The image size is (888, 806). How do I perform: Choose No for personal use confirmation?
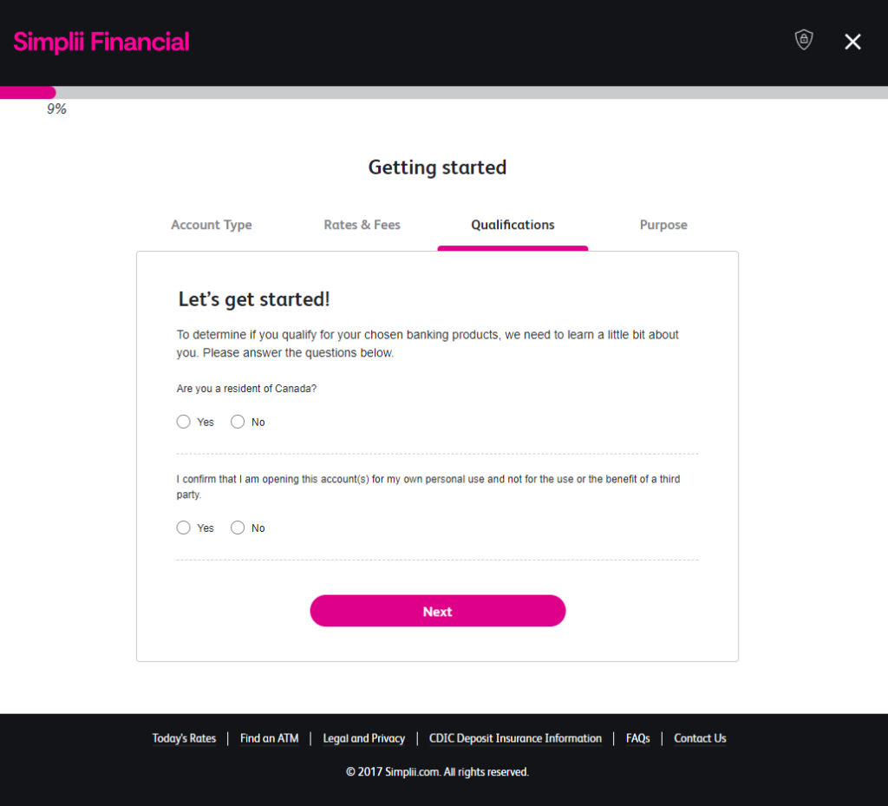tap(238, 528)
